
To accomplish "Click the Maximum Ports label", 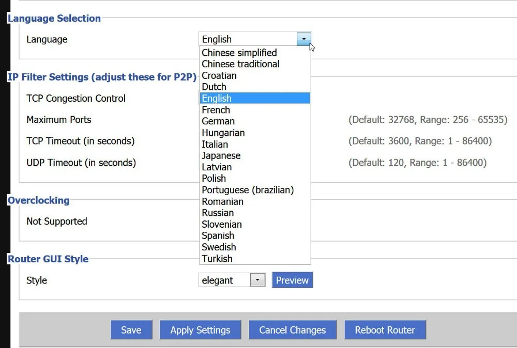I will tap(59, 119).
